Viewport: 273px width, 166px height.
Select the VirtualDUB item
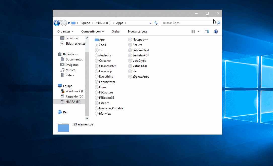click(138, 66)
